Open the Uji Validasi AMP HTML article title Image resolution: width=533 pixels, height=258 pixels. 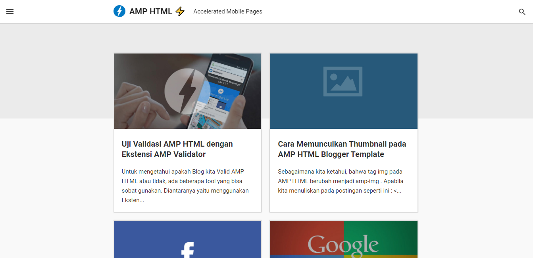[177, 149]
